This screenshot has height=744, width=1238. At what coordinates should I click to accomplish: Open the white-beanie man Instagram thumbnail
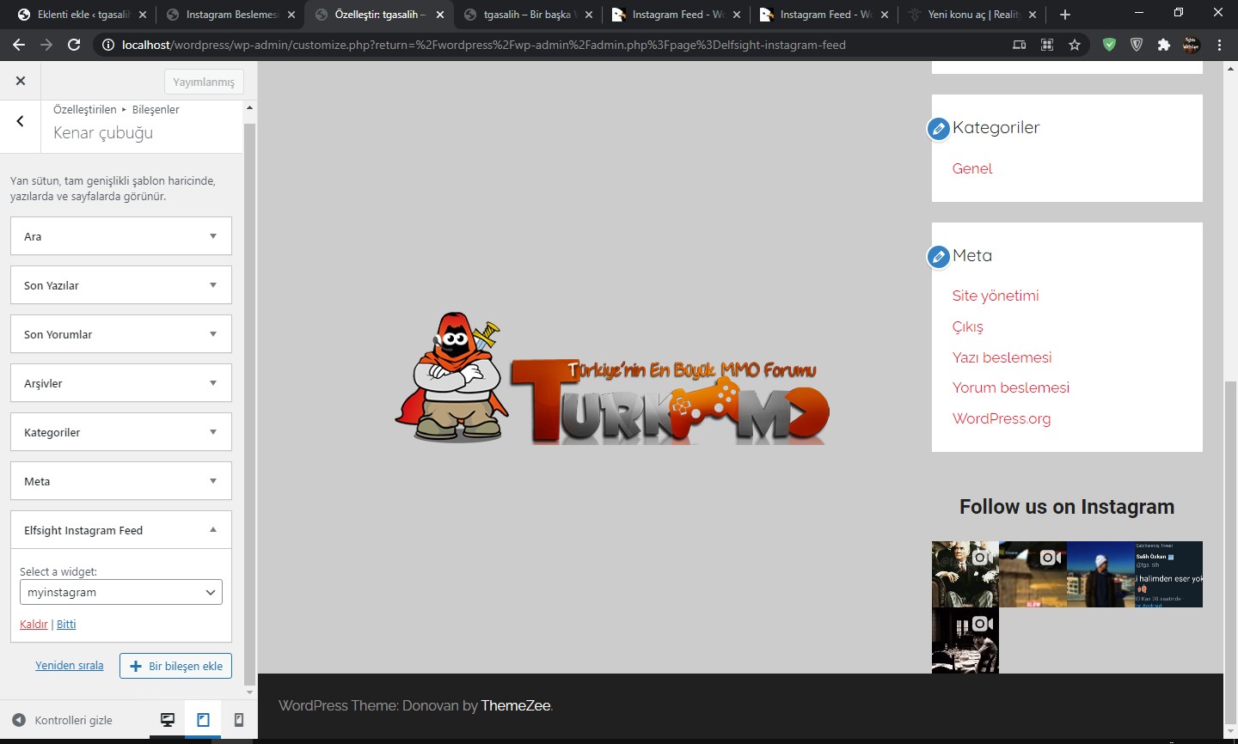pyautogui.click(x=1100, y=574)
